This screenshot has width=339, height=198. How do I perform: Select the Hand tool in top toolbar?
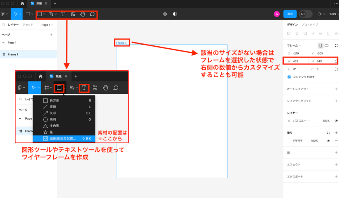pos(83,14)
